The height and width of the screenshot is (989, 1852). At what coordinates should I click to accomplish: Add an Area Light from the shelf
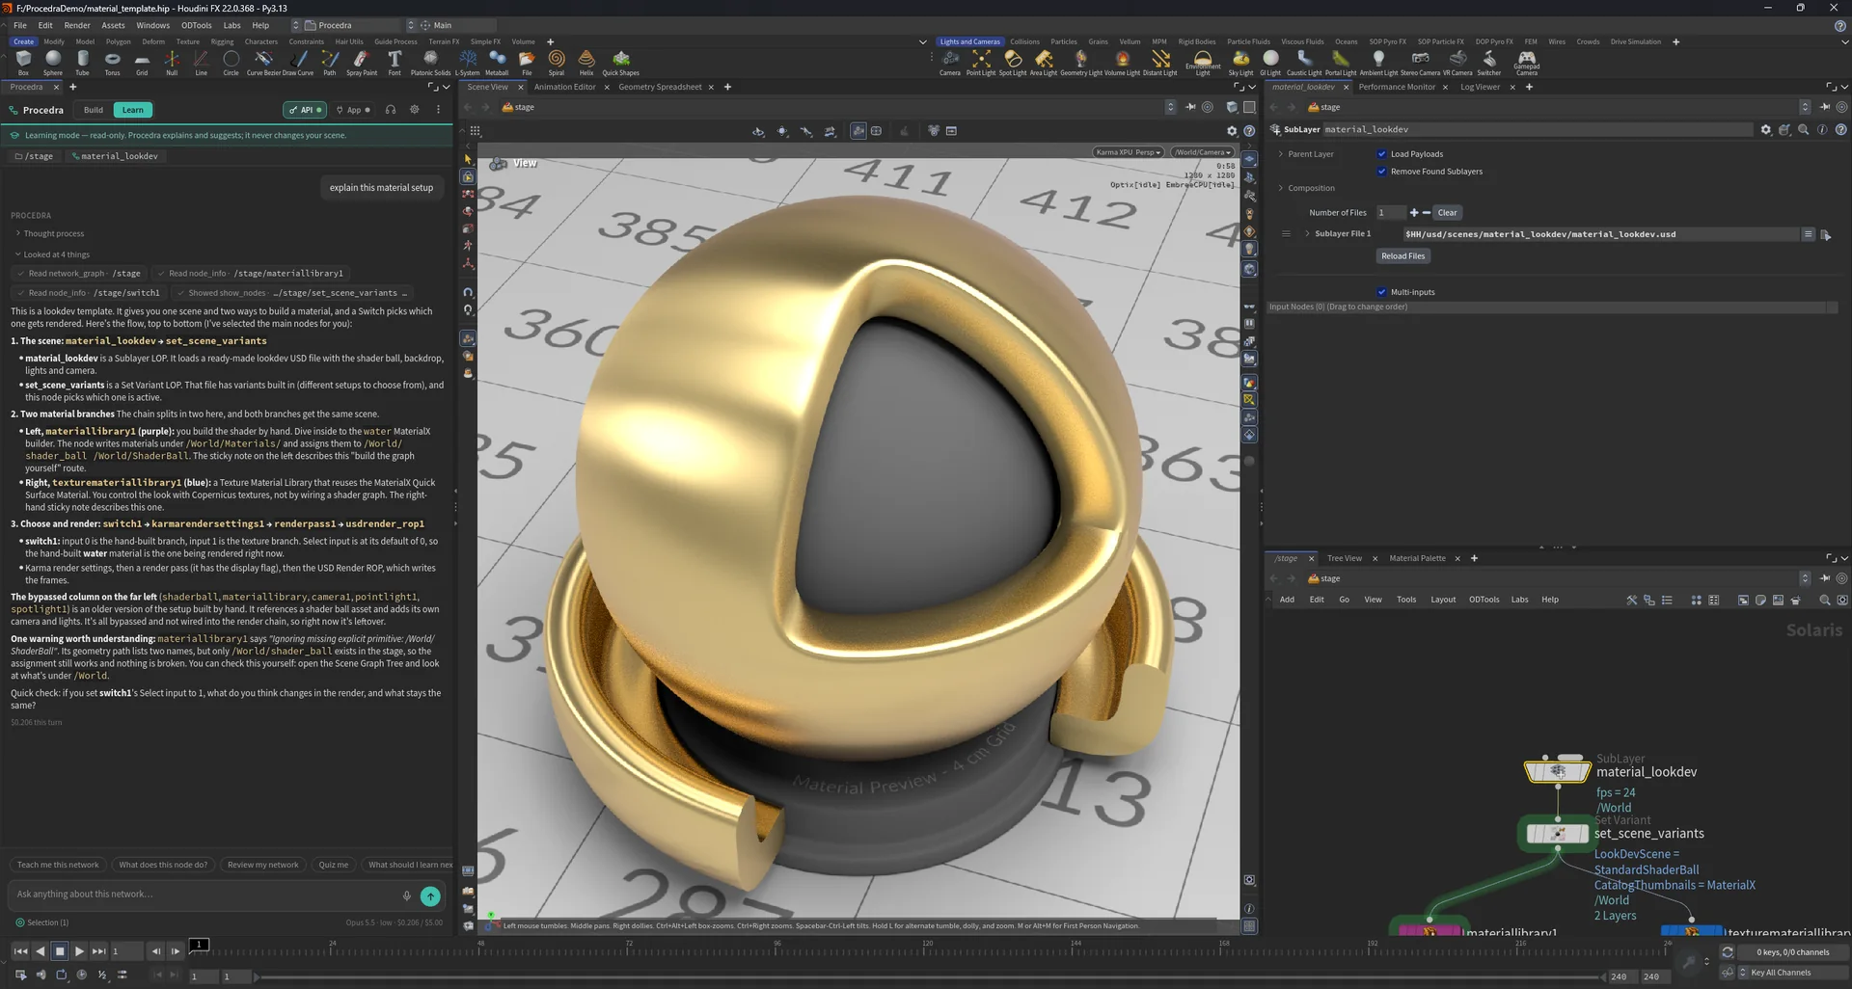(x=1044, y=63)
